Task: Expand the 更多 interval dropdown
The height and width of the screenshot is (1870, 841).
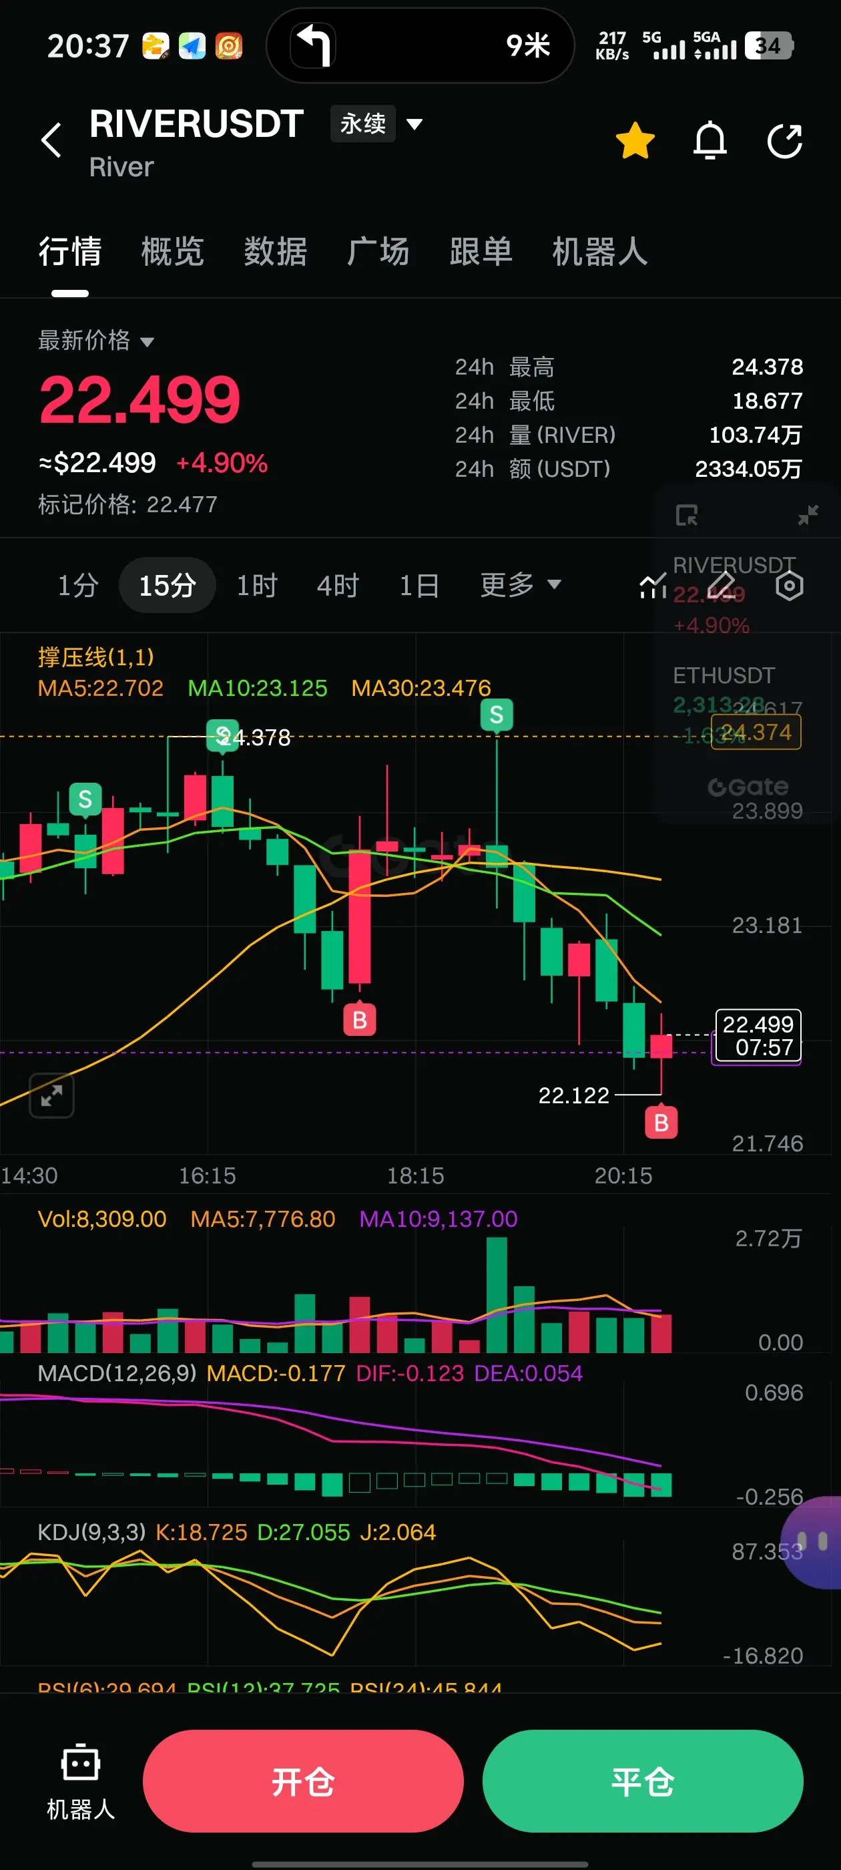Action: tap(520, 585)
